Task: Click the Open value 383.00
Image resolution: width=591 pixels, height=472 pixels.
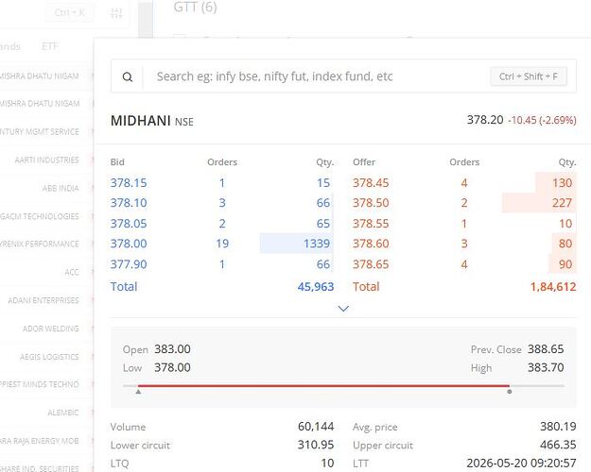Action: (x=172, y=349)
